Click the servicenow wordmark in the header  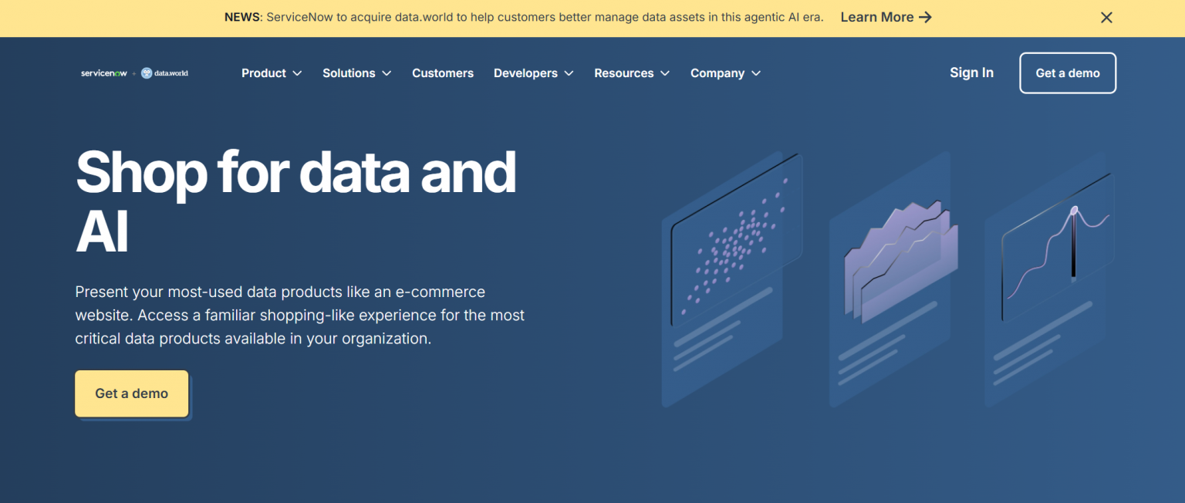(103, 73)
